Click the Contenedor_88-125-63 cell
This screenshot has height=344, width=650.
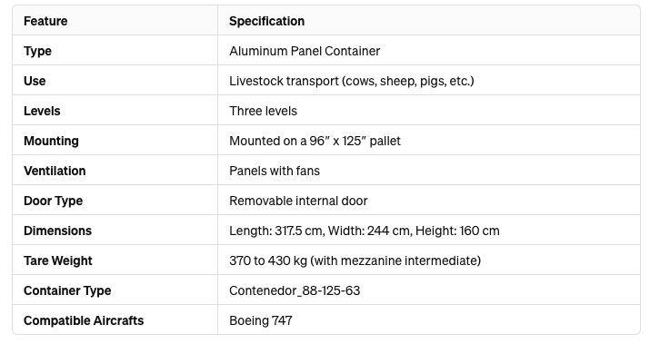[x=295, y=290]
